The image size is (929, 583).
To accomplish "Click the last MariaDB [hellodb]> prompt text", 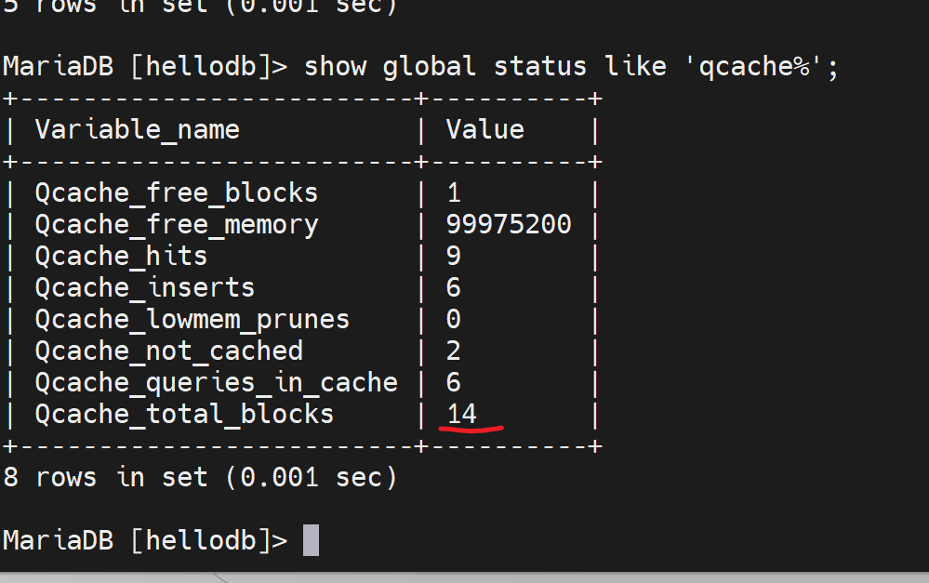I will (x=145, y=540).
